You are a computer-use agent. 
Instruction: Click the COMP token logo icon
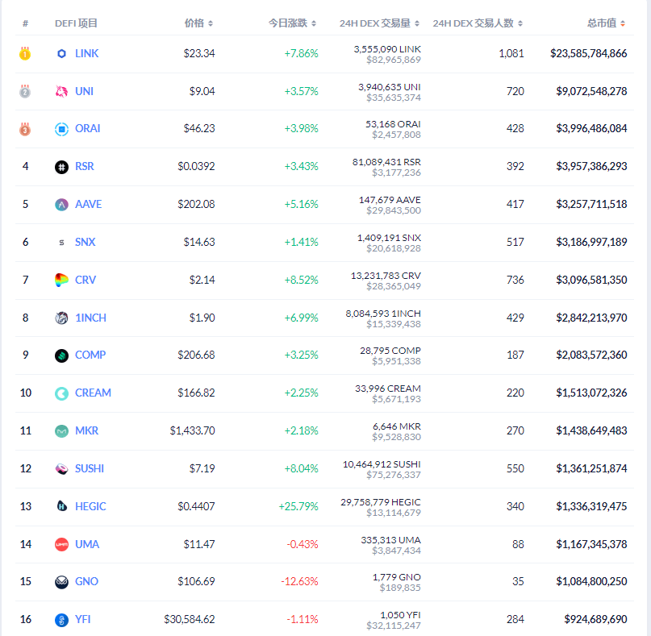(x=61, y=355)
